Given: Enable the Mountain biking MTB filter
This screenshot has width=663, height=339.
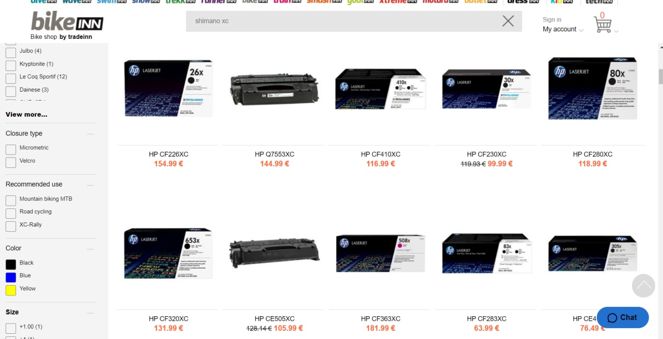Looking at the screenshot, I should pos(11,201).
